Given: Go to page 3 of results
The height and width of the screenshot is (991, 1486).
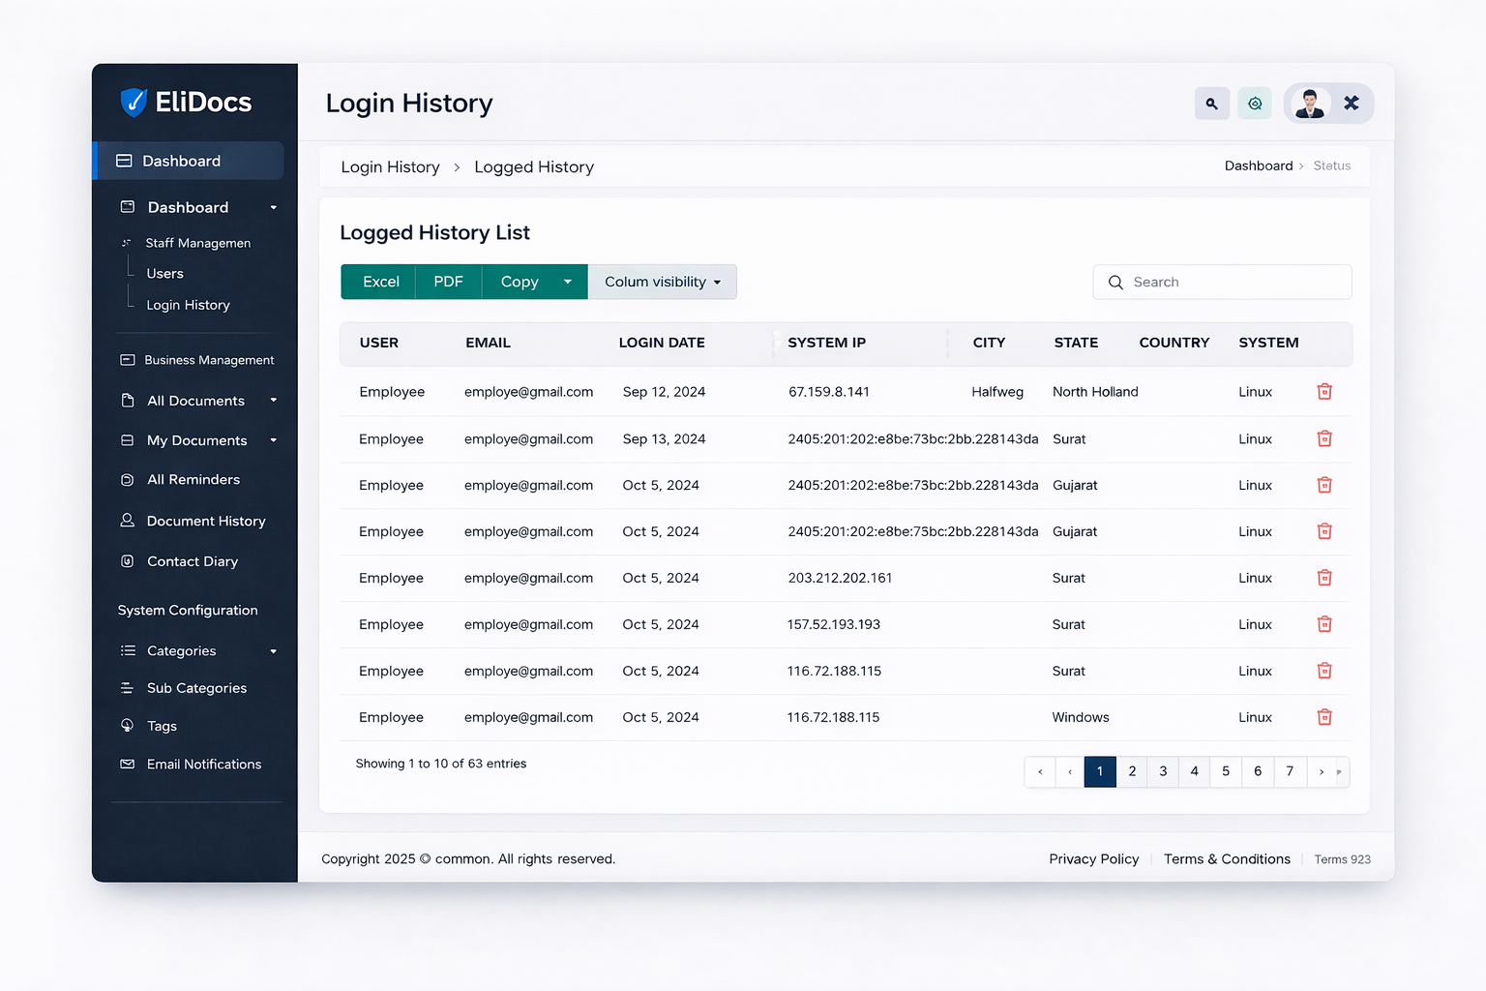Looking at the screenshot, I should (x=1163, y=771).
